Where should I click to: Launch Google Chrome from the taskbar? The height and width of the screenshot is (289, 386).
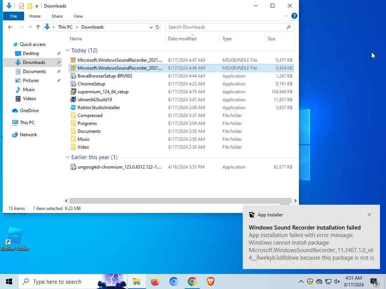(x=192, y=281)
